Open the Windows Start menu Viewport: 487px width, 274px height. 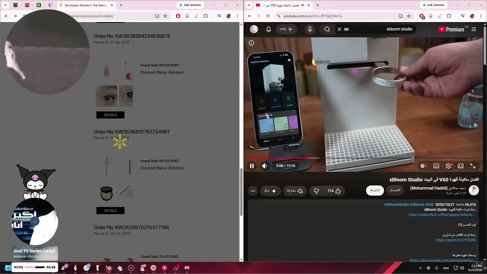point(8,268)
